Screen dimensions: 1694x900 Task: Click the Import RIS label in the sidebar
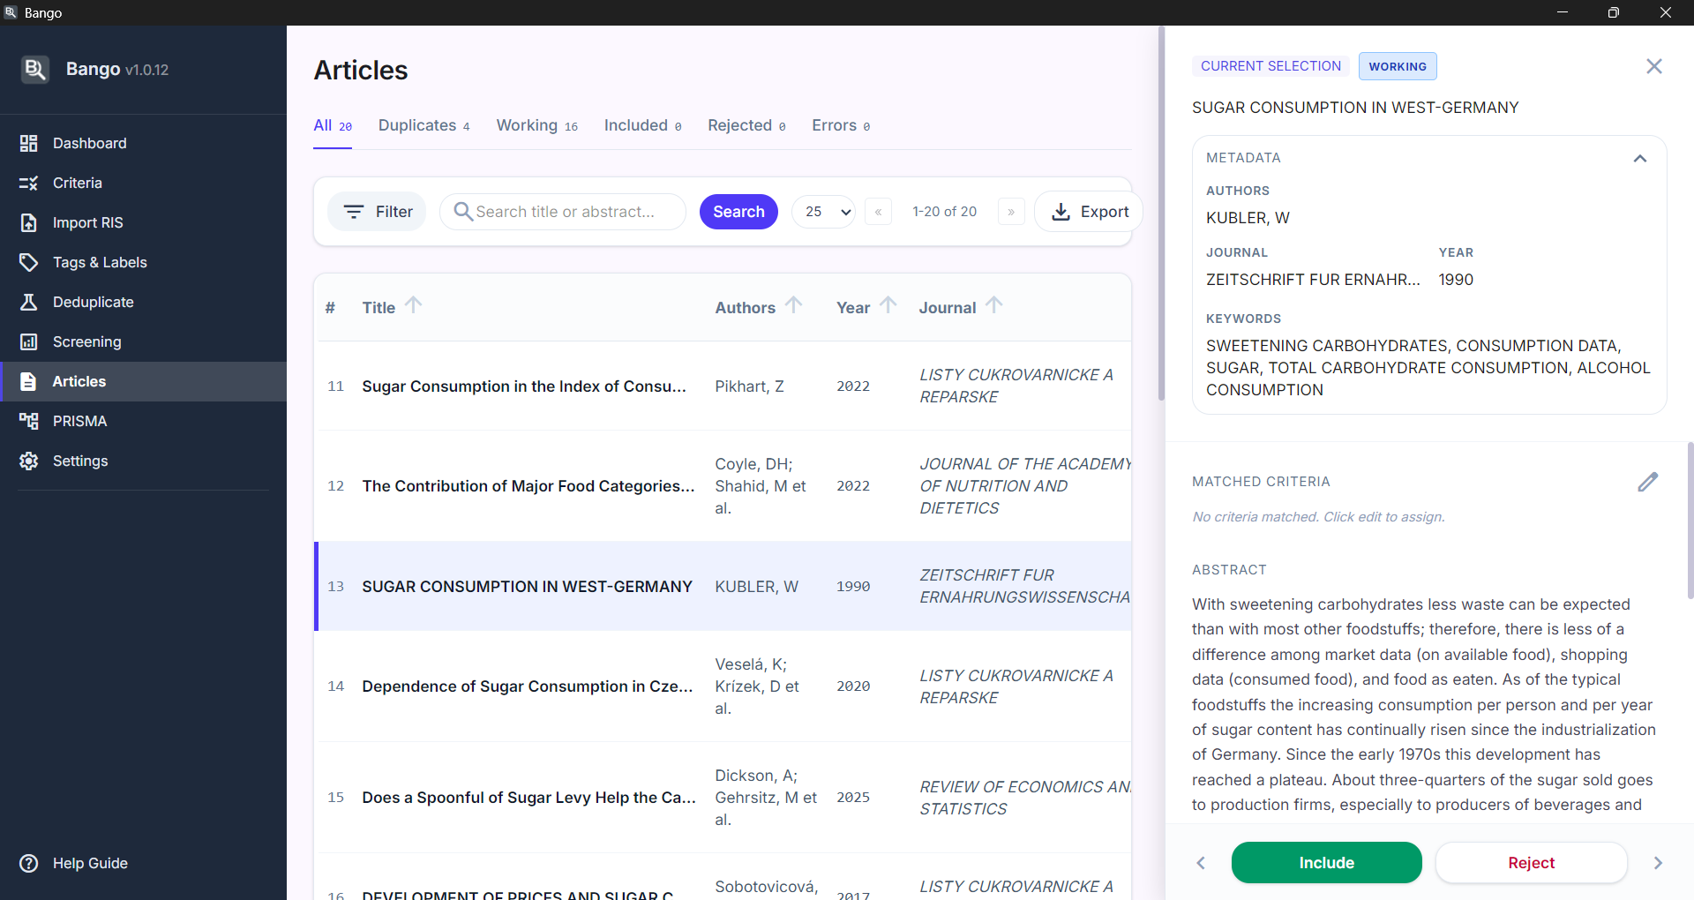point(87,222)
